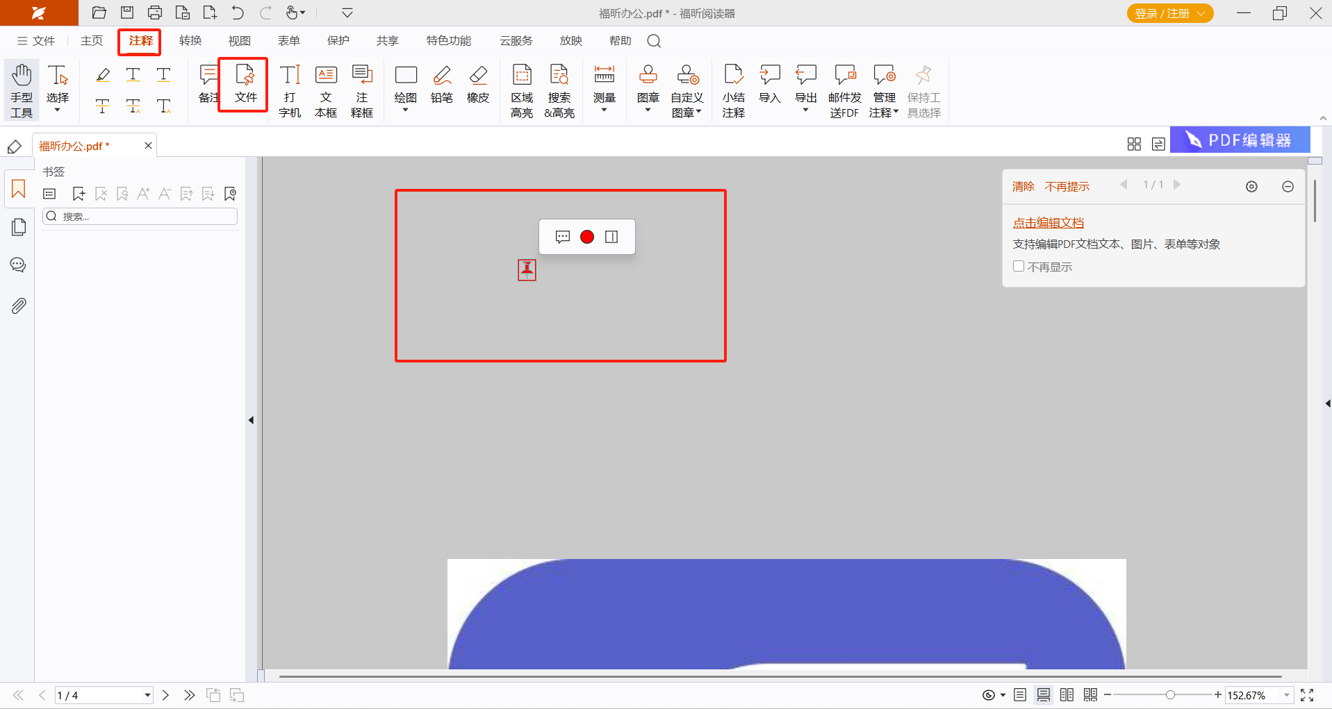Open the 文件 menu
The height and width of the screenshot is (709, 1332).
coord(36,41)
